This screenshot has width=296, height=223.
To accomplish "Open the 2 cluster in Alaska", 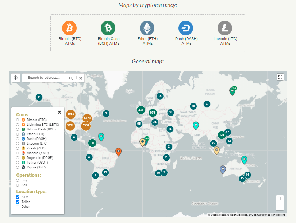I will coord(39,97).
